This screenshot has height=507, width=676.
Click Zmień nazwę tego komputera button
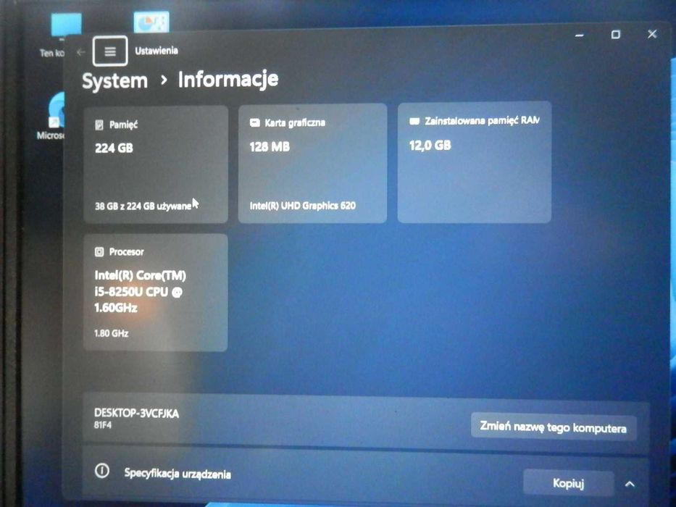click(554, 427)
